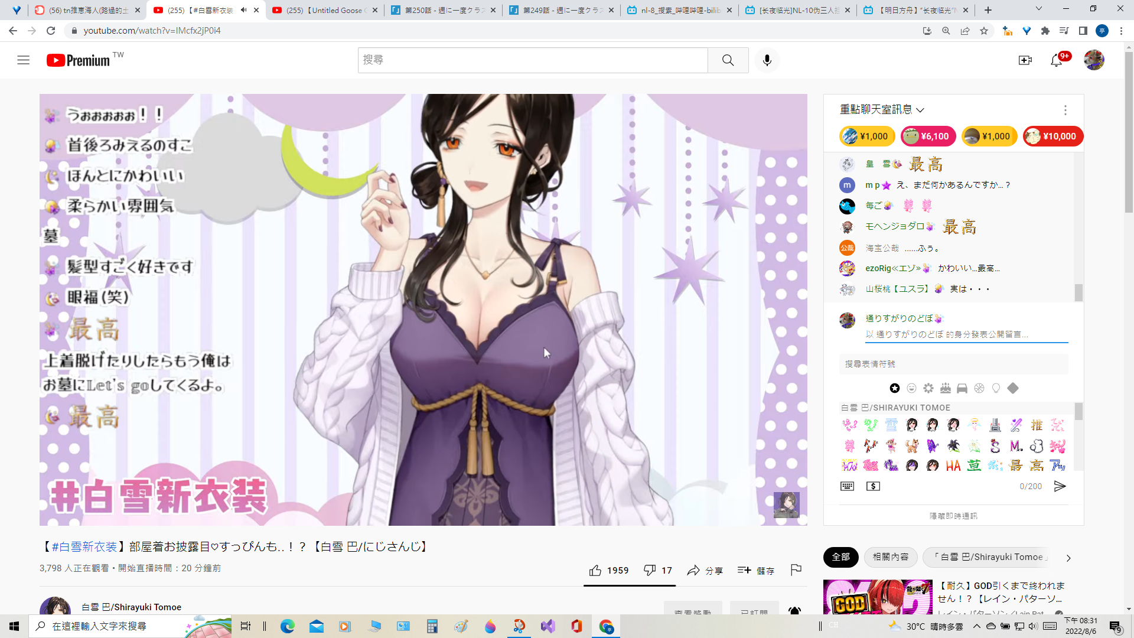The height and width of the screenshot is (638, 1134).
Task: Like the video with 1959 likes
Action: (608, 571)
